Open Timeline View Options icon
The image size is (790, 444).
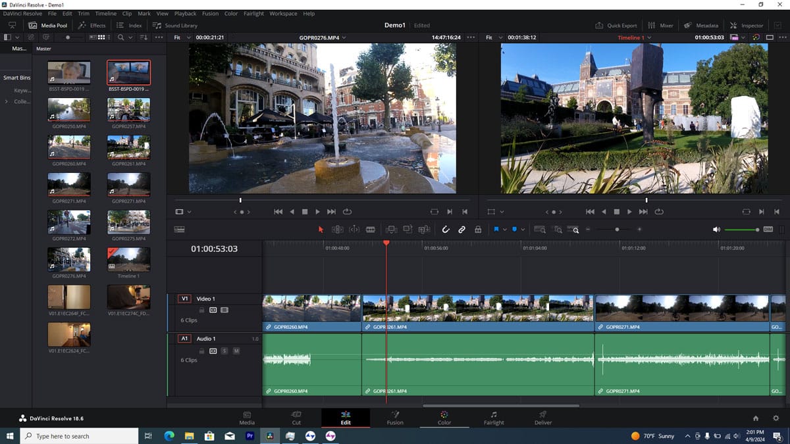pos(179,230)
